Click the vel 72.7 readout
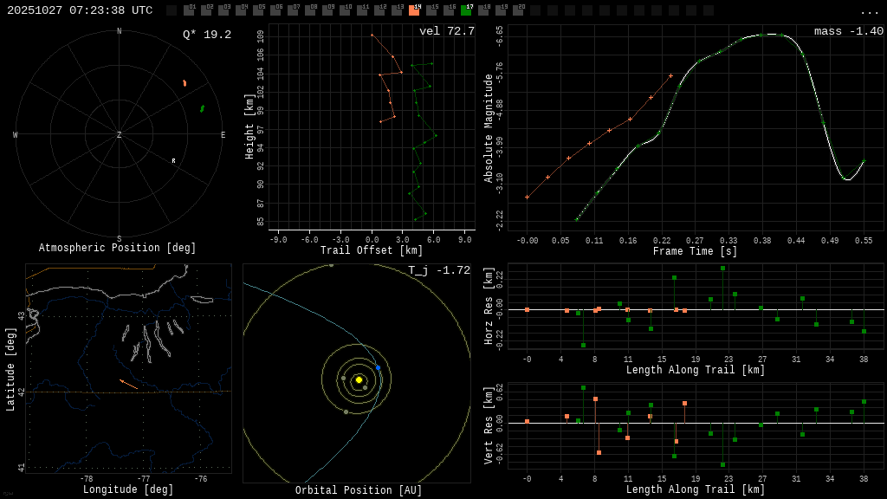This screenshot has width=887, height=499. [446, 32]
